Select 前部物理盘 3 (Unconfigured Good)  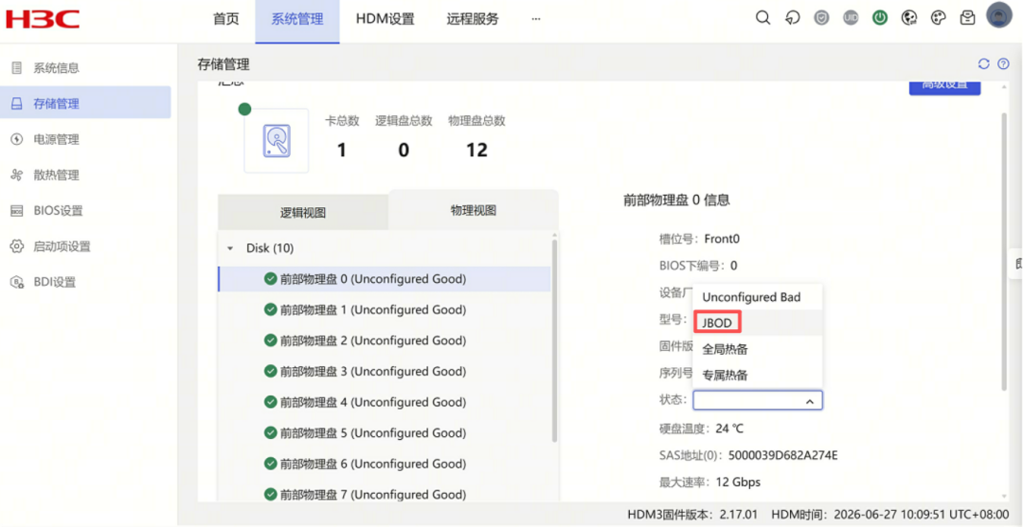coord(385,371)
